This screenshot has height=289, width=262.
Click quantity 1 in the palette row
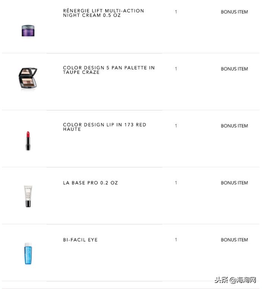point(176,69)
